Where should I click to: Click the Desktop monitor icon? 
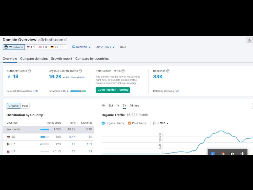point(74,47)
